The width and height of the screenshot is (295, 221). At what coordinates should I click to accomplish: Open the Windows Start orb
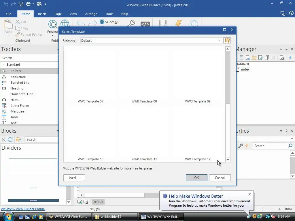click(x=8, y=216)
